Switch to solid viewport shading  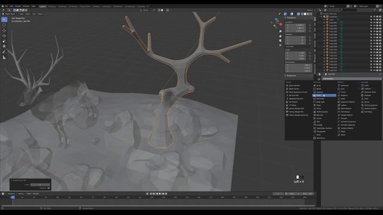(305, 14)
